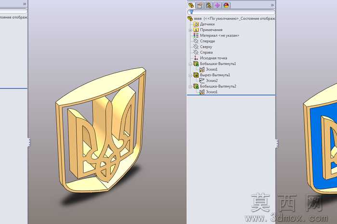
Task: Open the DimXpertManager tab
Action: point(217,5)
